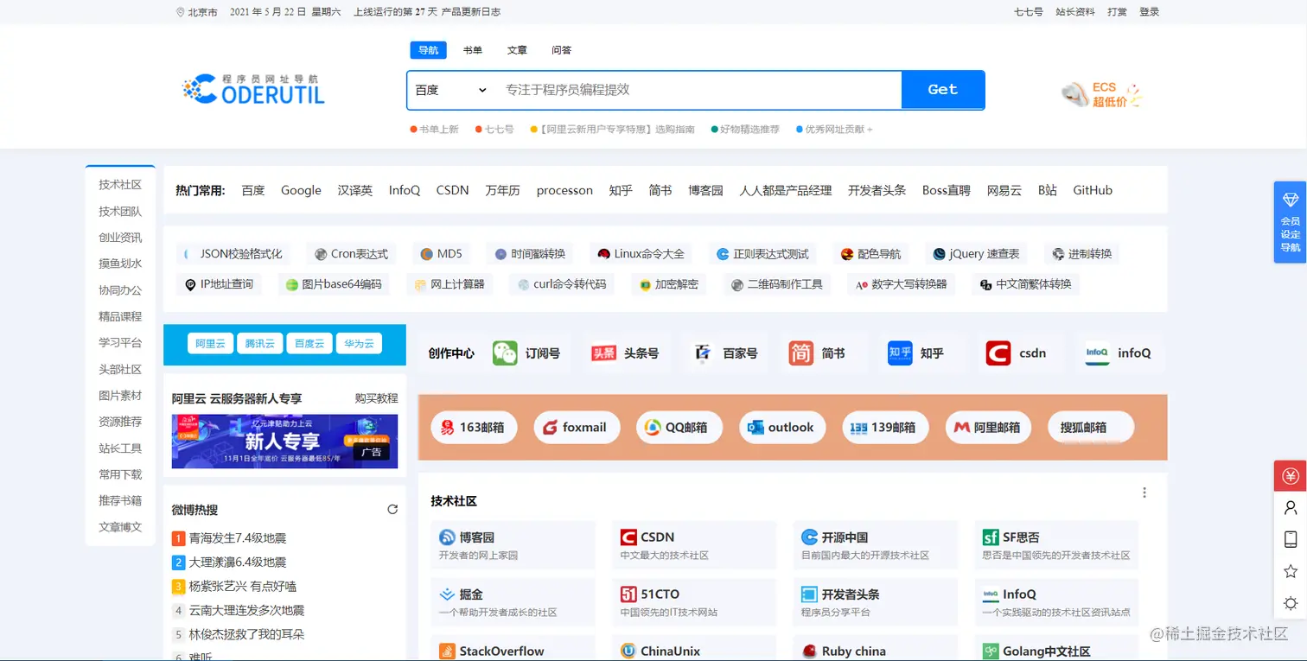Switch to the 导航 search tab
The image size is (1307, 661).
click(x=429, y=50)
